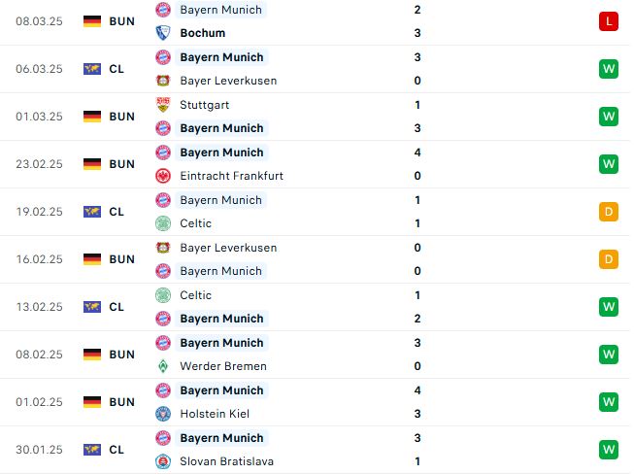This screenshot has width=634, height=474.
Task: Select the CL label for 13.02.25 match
Action: 117,307
